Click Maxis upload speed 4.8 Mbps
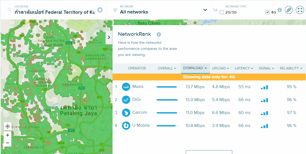 click(221, 87)
